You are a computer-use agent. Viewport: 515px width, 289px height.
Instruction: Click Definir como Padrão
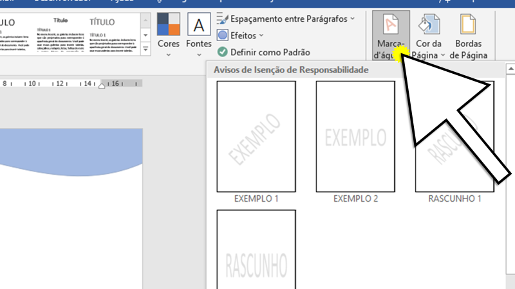tap(263, 52)
